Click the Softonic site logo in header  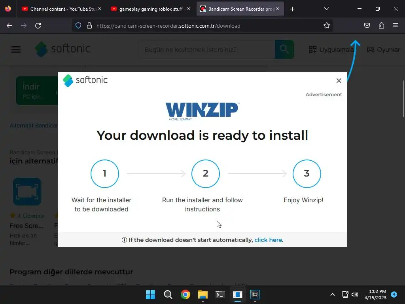63,49
